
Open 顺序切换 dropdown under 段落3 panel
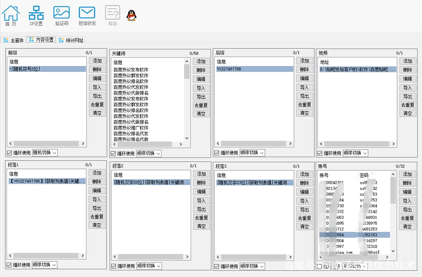coord(252,266)
